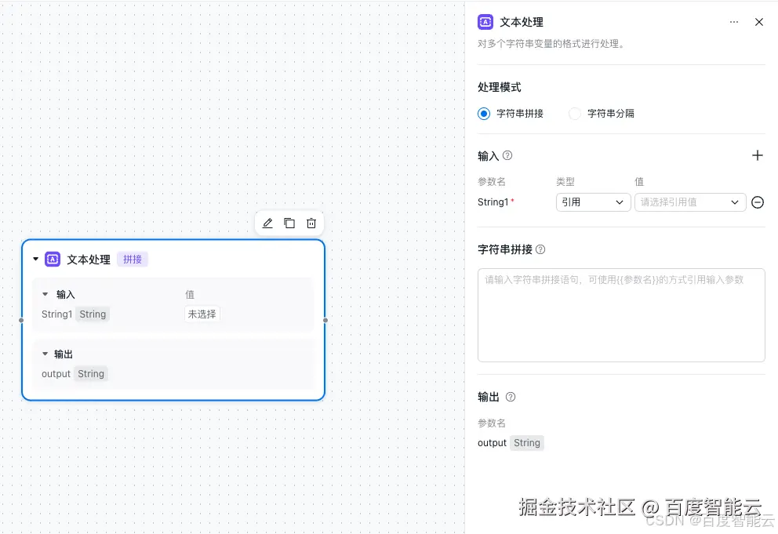Click the help icon beside 输出
The width and height of the screenshot is (778, 534).
[511, 397]
